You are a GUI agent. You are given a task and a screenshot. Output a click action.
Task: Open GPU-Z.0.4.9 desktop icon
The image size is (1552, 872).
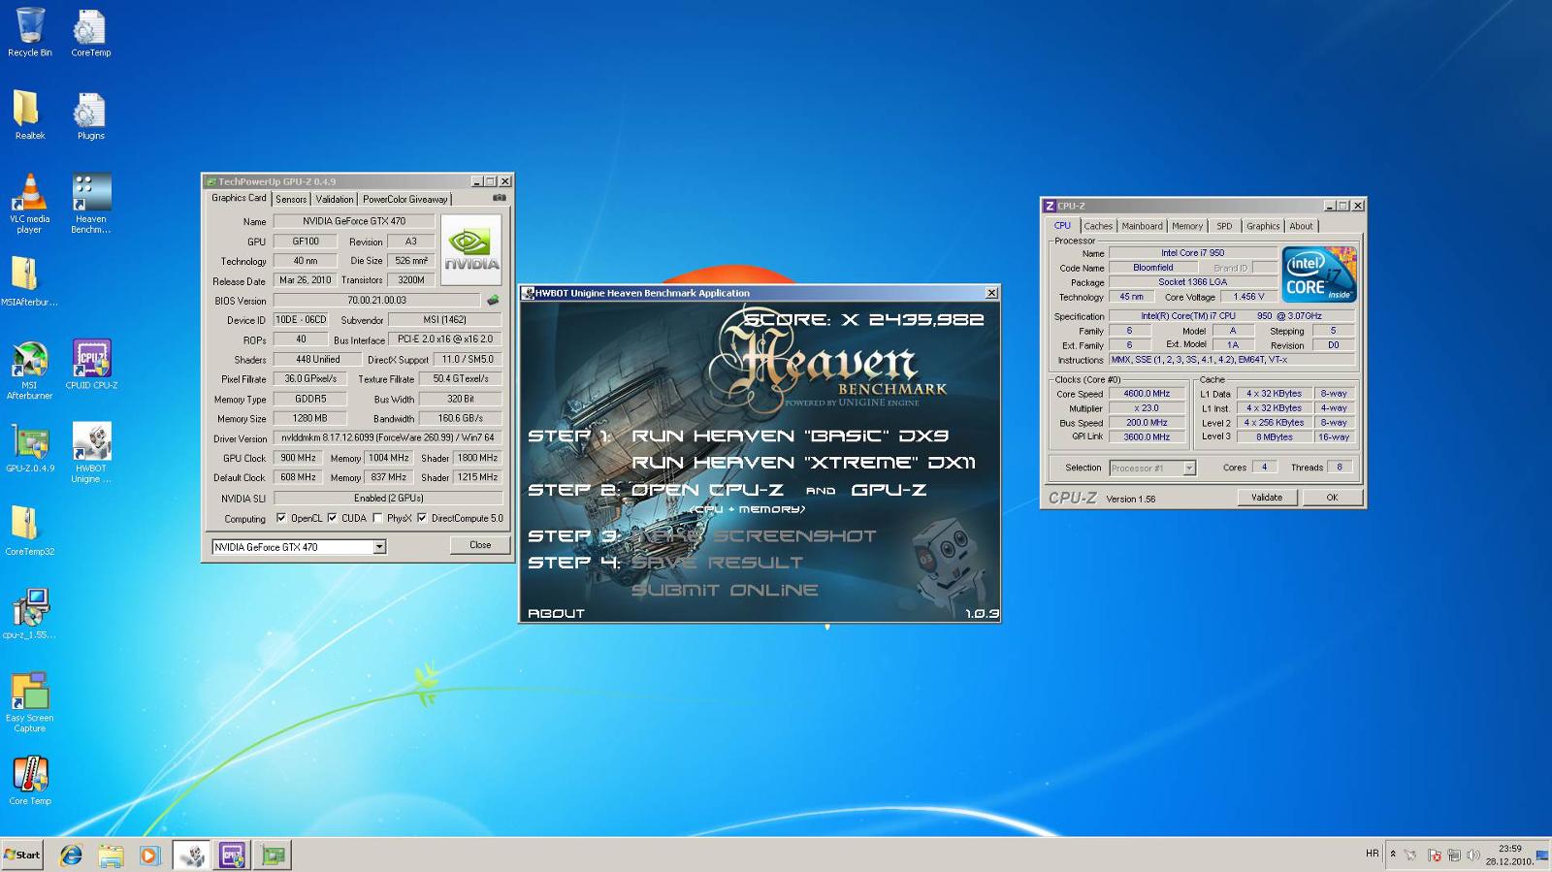(x=30, y=447)
